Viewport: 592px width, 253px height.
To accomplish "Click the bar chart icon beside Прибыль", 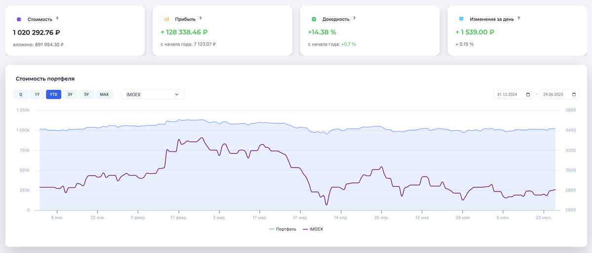I will tap(166, 19).
